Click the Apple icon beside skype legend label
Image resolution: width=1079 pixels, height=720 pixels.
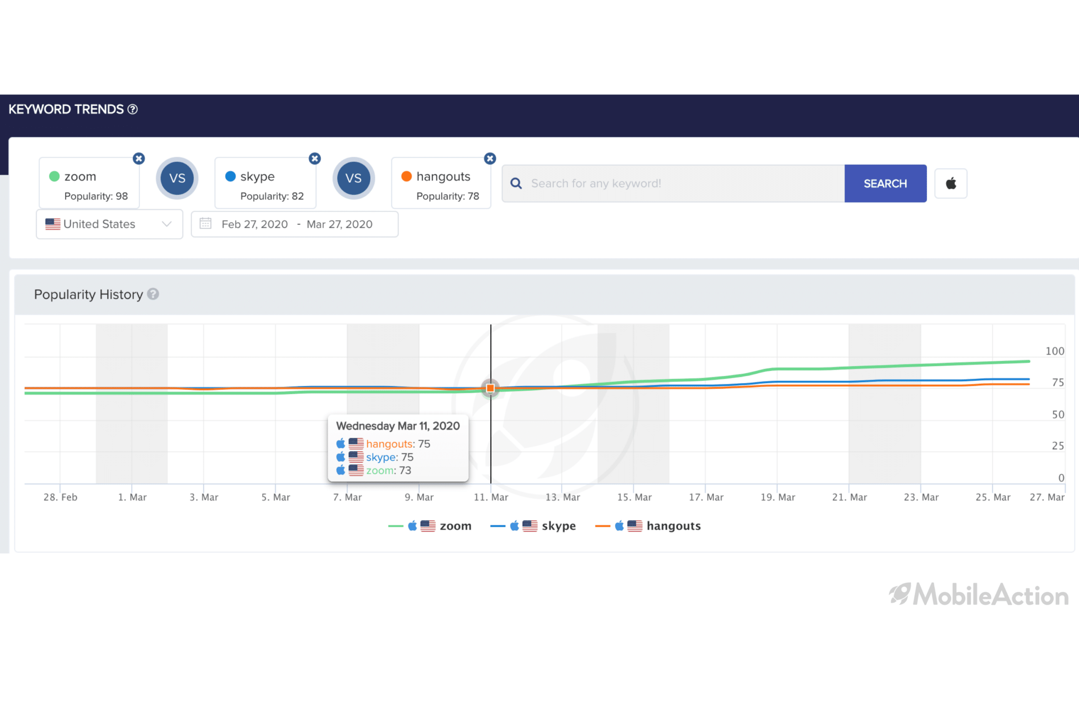[514, 526]
